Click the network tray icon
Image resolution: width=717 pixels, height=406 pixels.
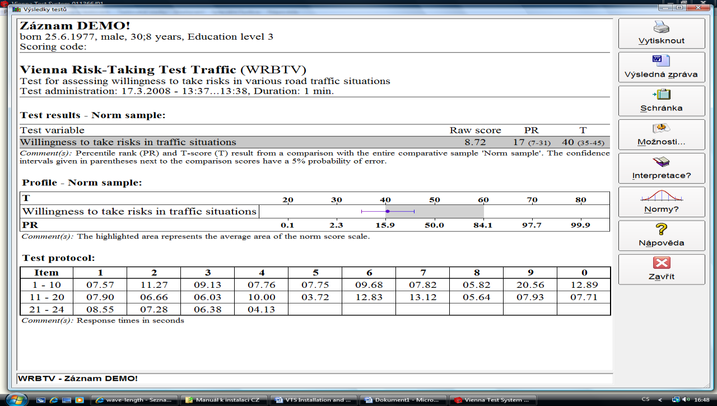coord(676,400)
